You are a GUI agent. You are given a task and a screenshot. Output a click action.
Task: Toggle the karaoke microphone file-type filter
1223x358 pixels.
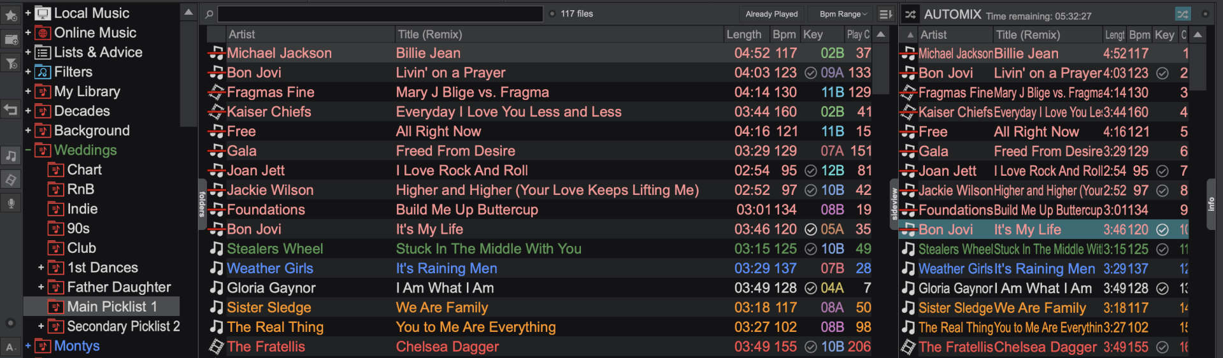tap(11, 203)
